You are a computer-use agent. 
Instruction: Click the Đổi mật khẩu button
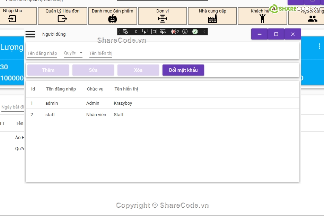coord(183,70)
